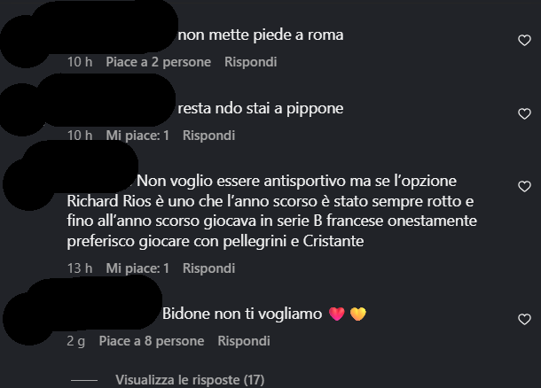
Task: Open the avatar of Bidone comment author
Action: (29, 319)
